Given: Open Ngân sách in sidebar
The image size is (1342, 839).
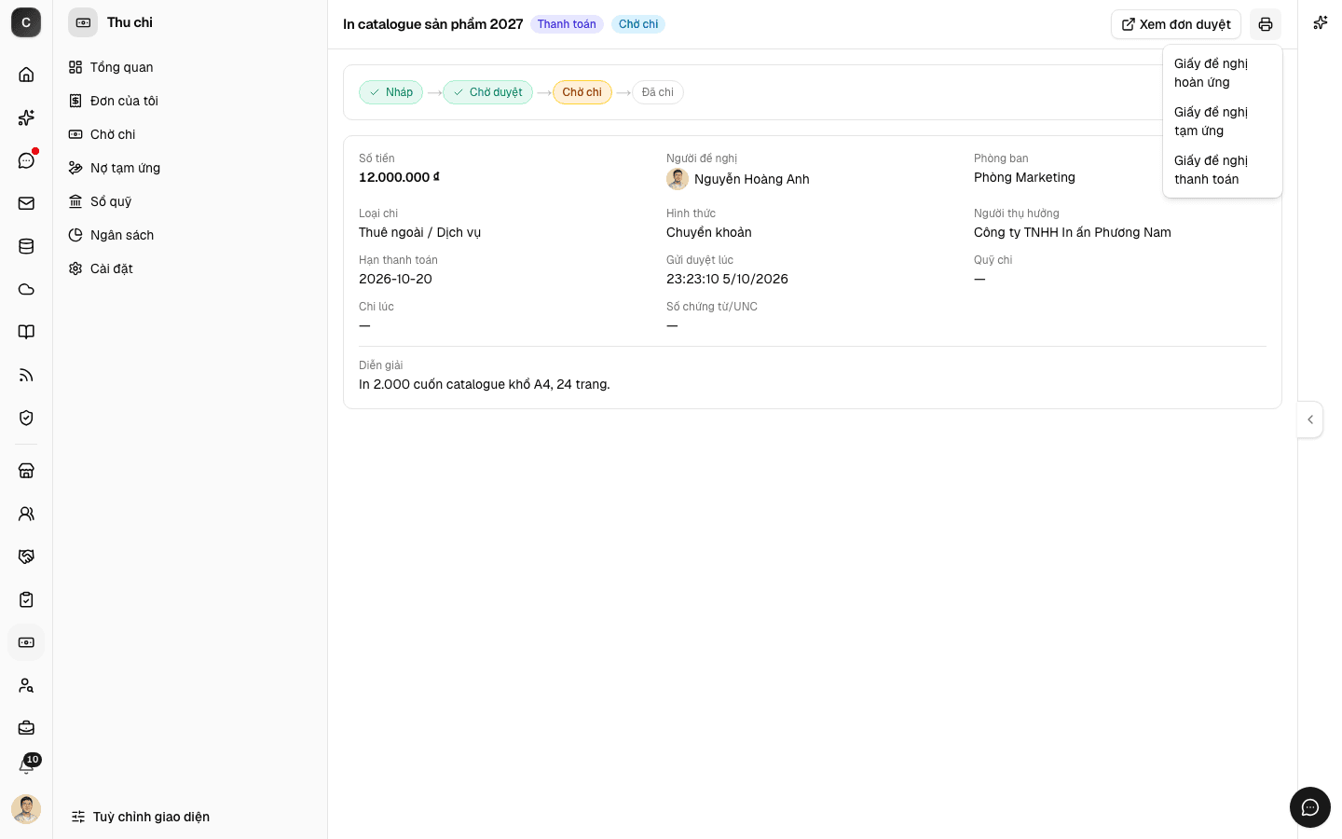Looking at the screenshot, I should (x=190, y=235).
